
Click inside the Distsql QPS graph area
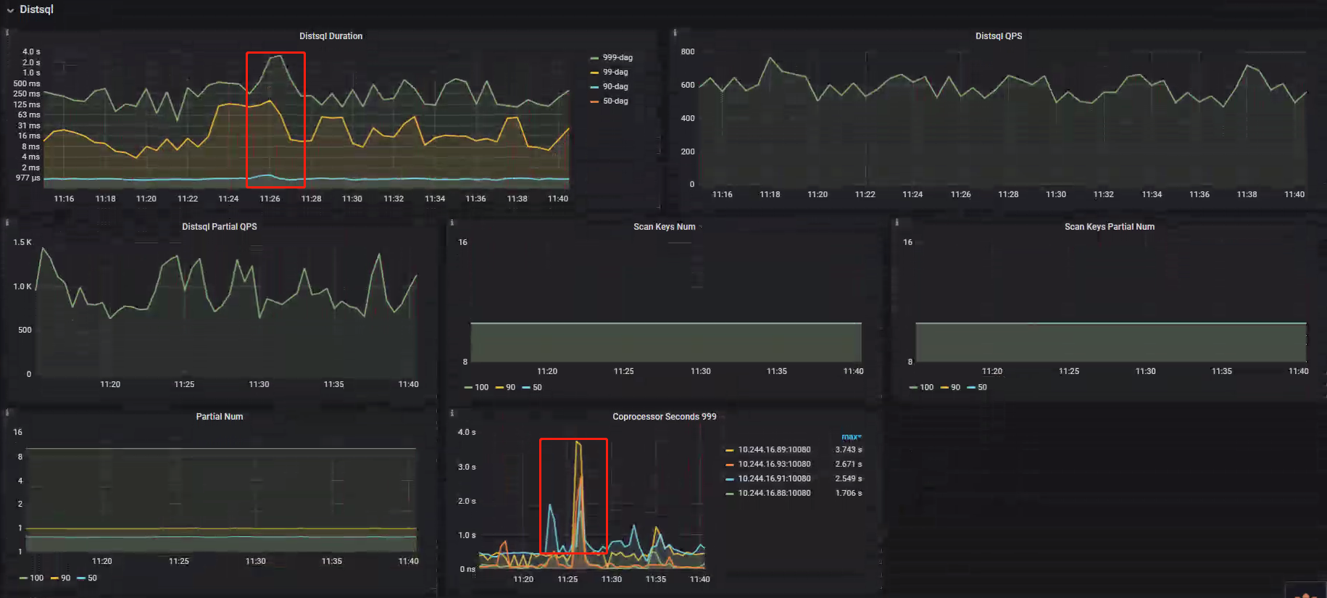coord(1003,120)
